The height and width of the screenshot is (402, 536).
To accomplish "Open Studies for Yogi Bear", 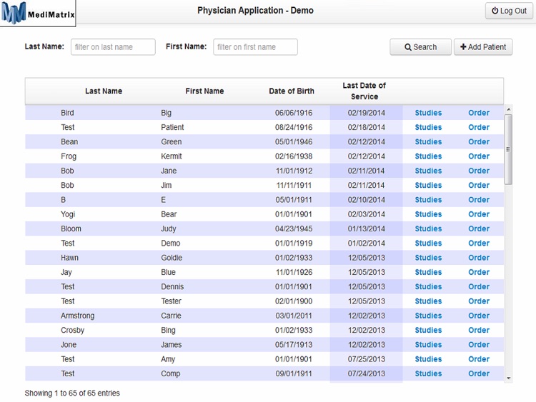I will tap(428, 214).
